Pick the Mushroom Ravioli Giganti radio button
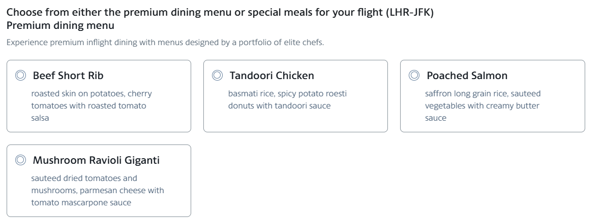Image resolution: width=604 pixels, height=218 pixels. pyautogui.click(x=20, y=160)
